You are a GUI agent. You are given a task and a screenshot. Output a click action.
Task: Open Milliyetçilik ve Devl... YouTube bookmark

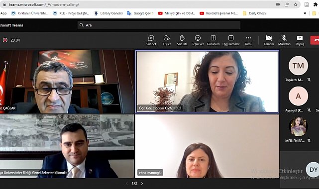[177, 13]
